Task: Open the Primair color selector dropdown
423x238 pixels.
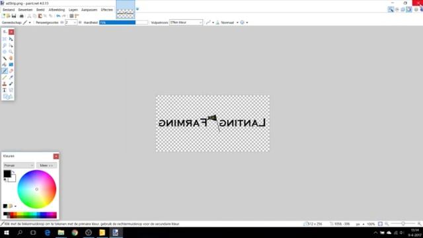Action: [19, 165]
